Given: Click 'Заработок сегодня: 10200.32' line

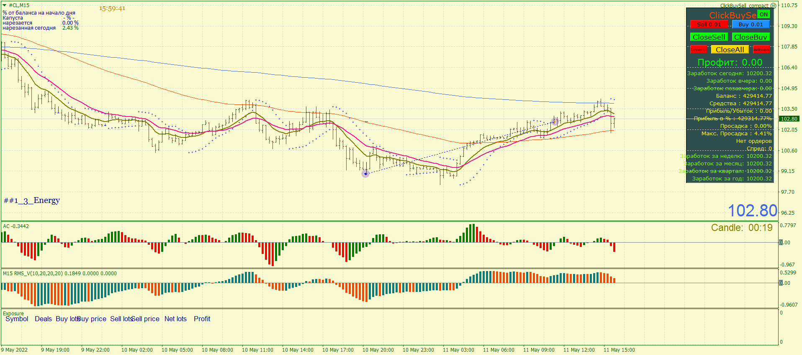Looking at the screenshot, I should click(730, 74).
